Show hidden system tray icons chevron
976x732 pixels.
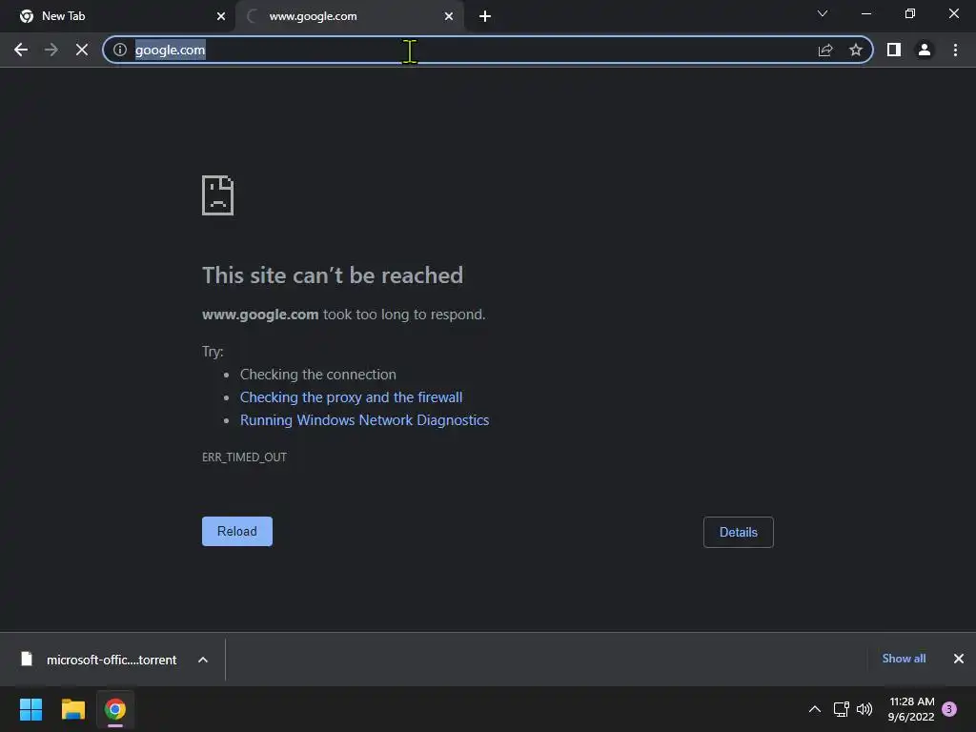pyautogui.click(x=815, y=709)
